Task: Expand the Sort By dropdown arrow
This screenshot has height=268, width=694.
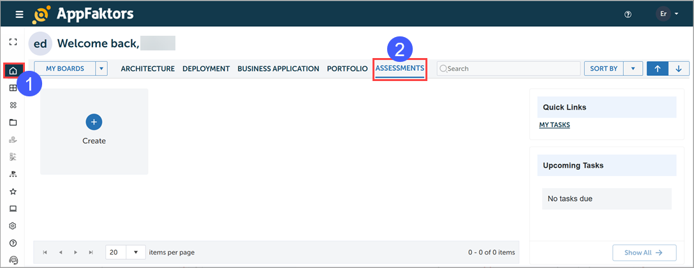Action: coord(632,69)
